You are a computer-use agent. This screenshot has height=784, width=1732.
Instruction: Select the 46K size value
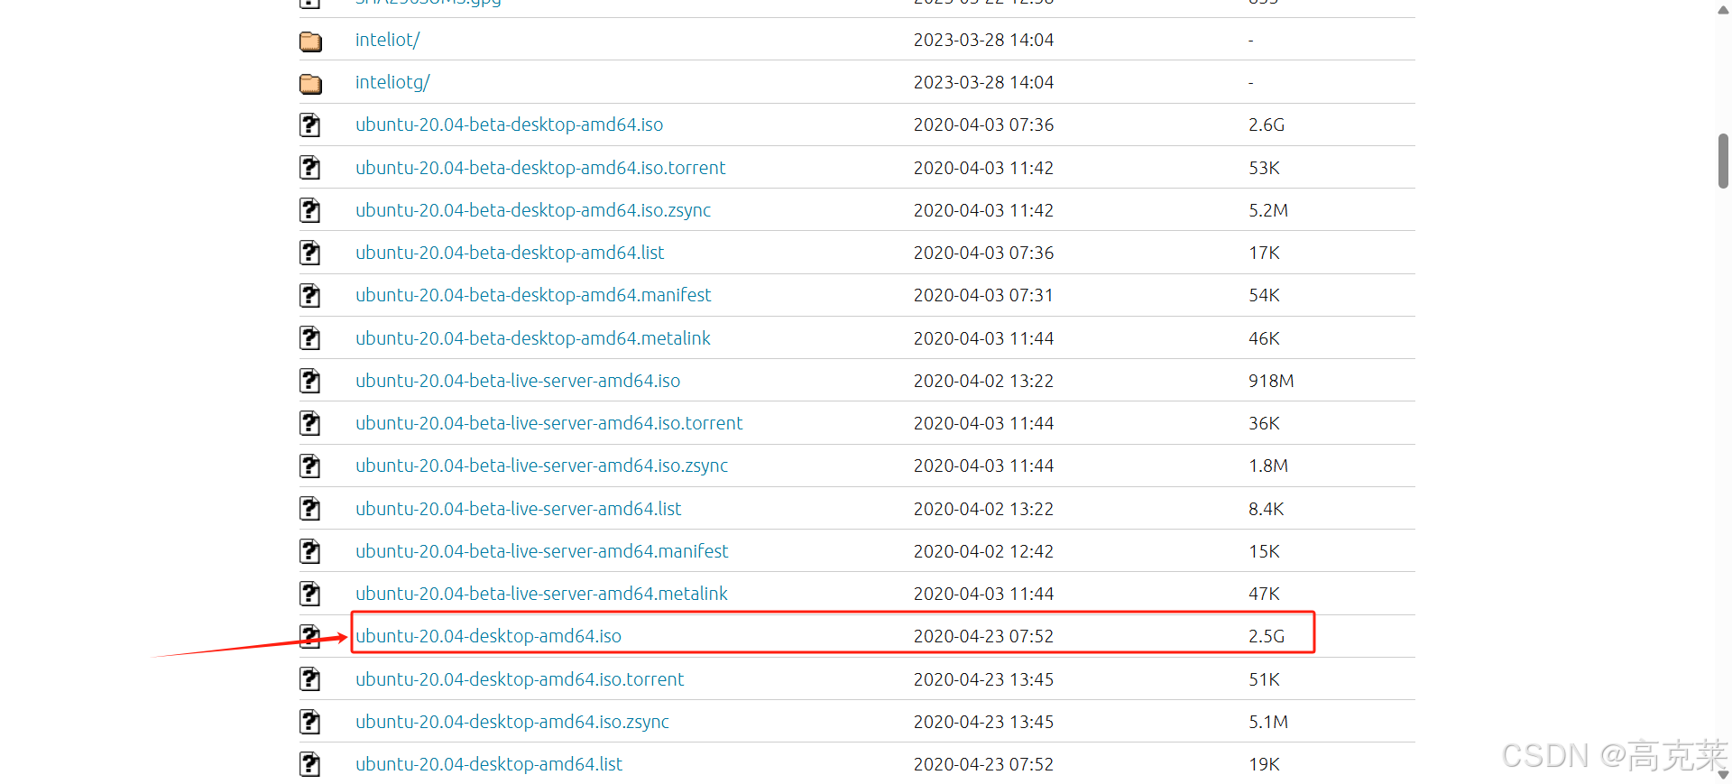pos(1264,338)
